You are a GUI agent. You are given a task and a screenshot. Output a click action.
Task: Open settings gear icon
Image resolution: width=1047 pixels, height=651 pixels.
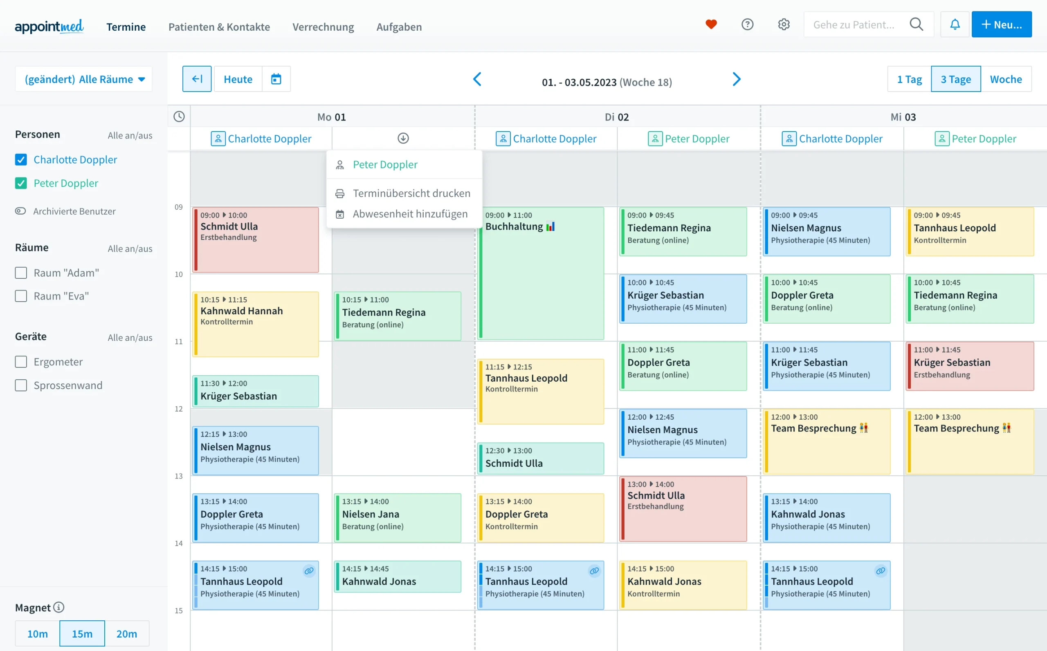(x=783, y=25)
